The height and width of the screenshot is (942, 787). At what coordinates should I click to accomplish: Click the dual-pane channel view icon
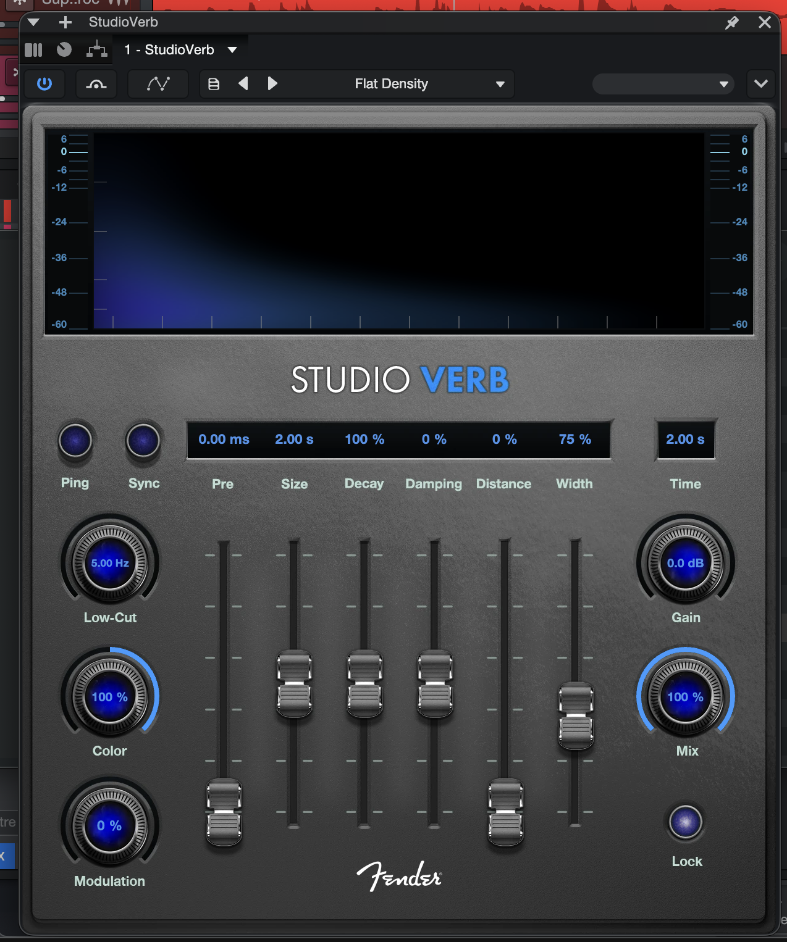(x=34, y=49)
